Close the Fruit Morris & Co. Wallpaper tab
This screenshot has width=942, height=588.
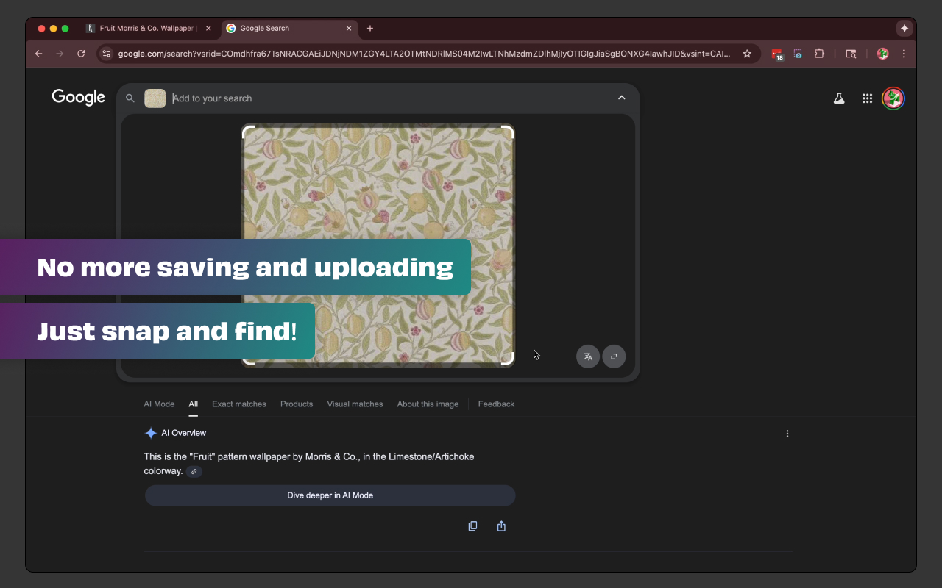(x=208, y=28)
